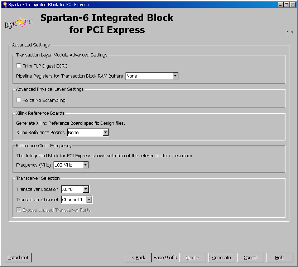The width and height of the screenshot is (298, 267).
Task: Expand the Xilinx Reference Boards dropdown
Action: 105,133
